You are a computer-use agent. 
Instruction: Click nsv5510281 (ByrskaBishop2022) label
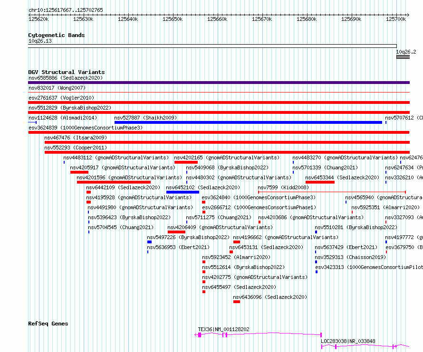click(x=356, y=227)
